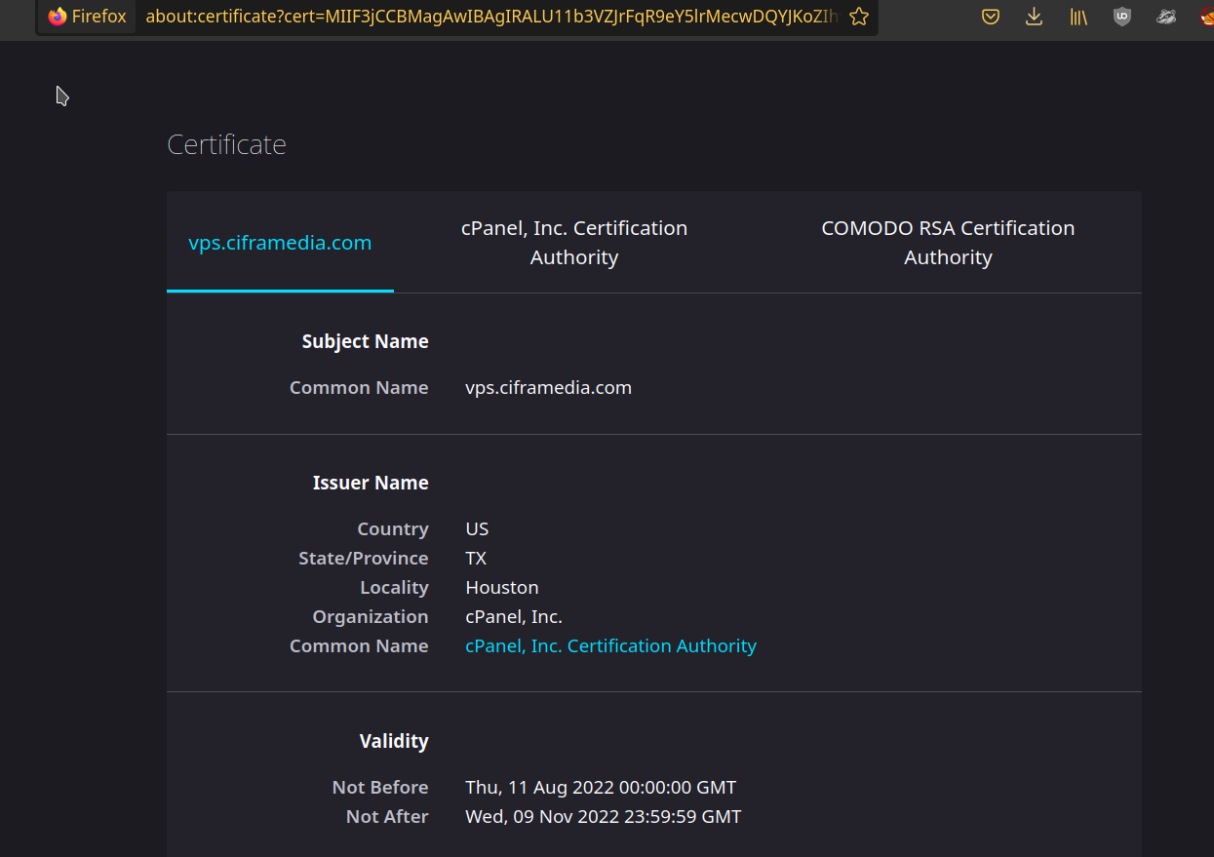Click the Certificate page title
The image size is (1214, 857).
(226, 144)
